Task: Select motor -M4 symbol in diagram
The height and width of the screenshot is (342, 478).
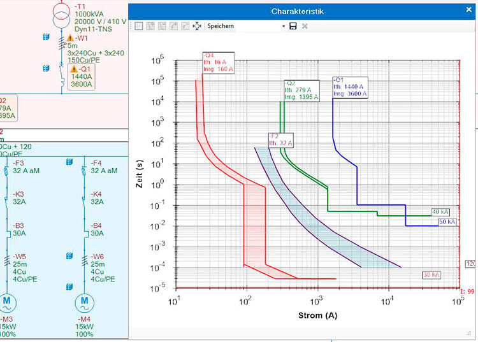Action: (x=84, y=303)
